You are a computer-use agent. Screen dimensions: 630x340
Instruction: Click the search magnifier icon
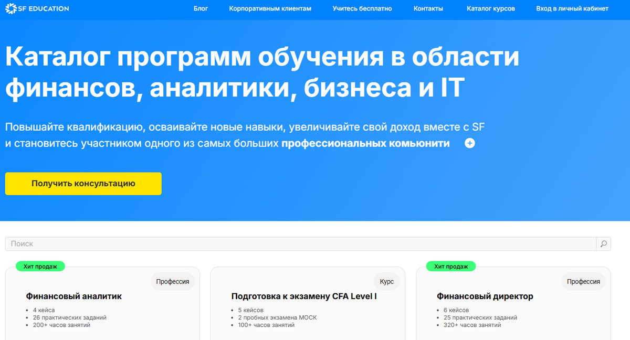[604, 244]
